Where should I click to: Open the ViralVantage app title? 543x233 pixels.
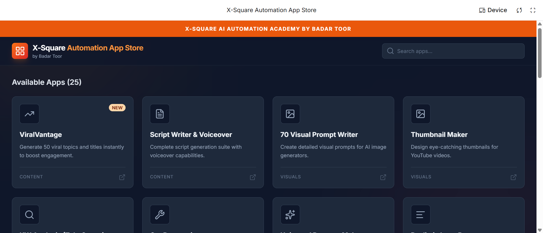click(x=41, y=135)
